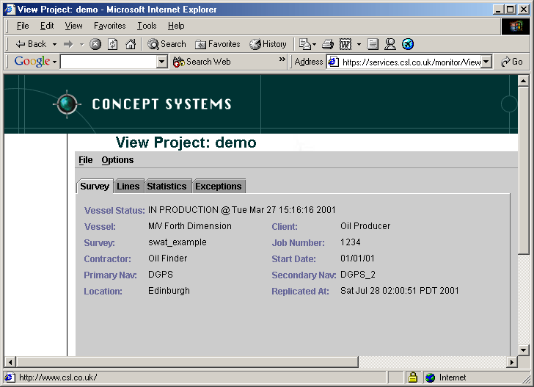
Task: Switch to the Lines tab
Action: click(x=128, y=187)
